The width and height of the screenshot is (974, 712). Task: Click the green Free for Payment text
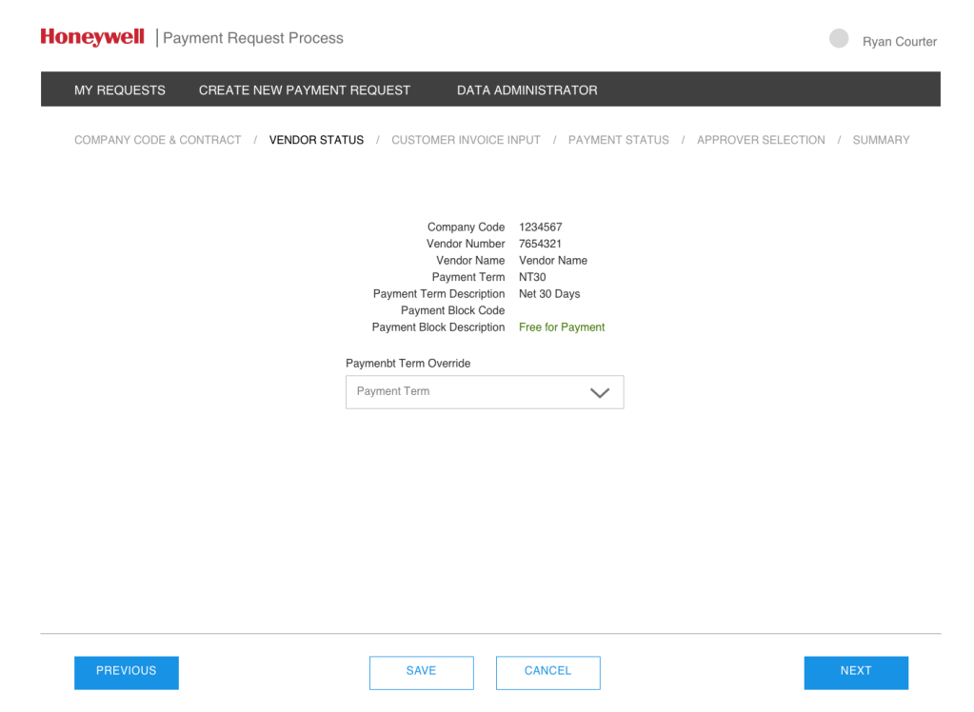(x=562, y=327)
